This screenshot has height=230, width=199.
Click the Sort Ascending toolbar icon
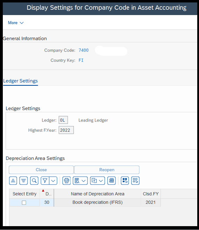tap(13, 181)
